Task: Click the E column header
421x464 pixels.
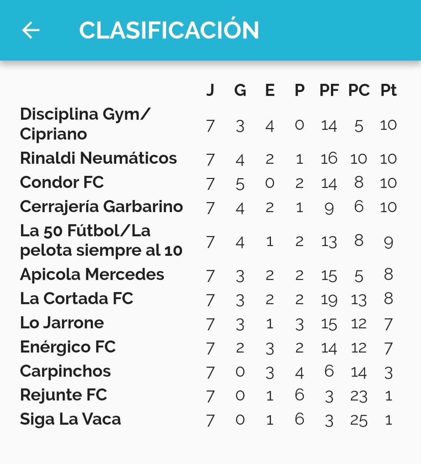Action: (270, 90)
